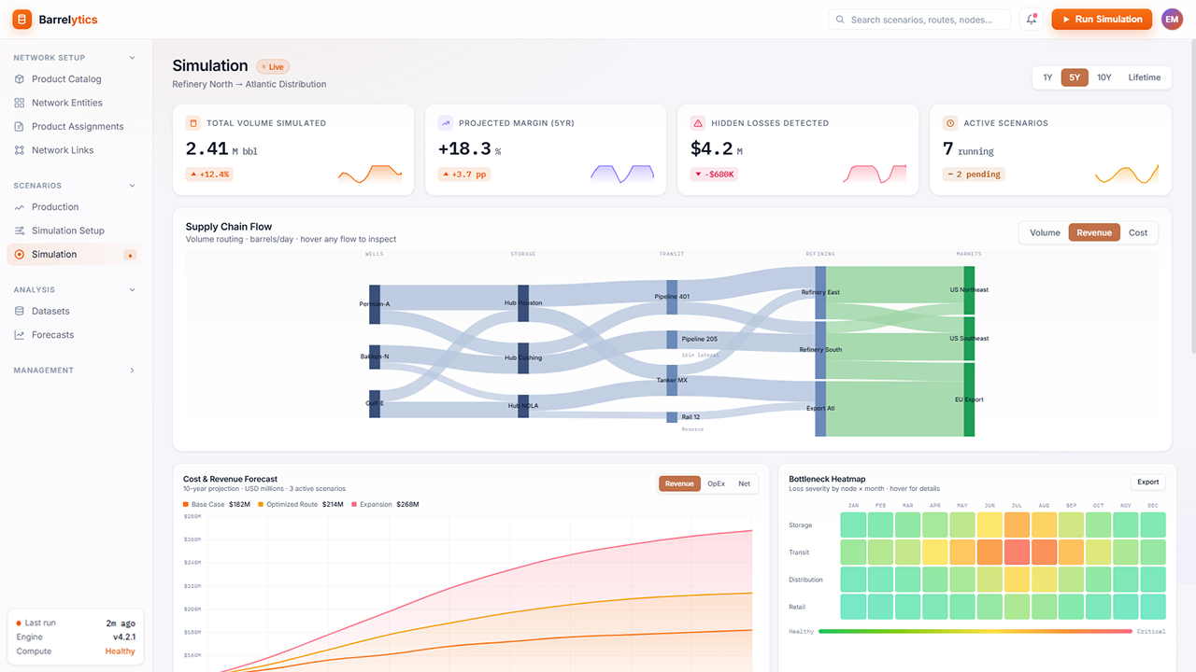This screenshot has height=672, width=1196.
Task: Collapse the Scenarios sidebar section
Action: pyautogui.click(x=132, y=186)
